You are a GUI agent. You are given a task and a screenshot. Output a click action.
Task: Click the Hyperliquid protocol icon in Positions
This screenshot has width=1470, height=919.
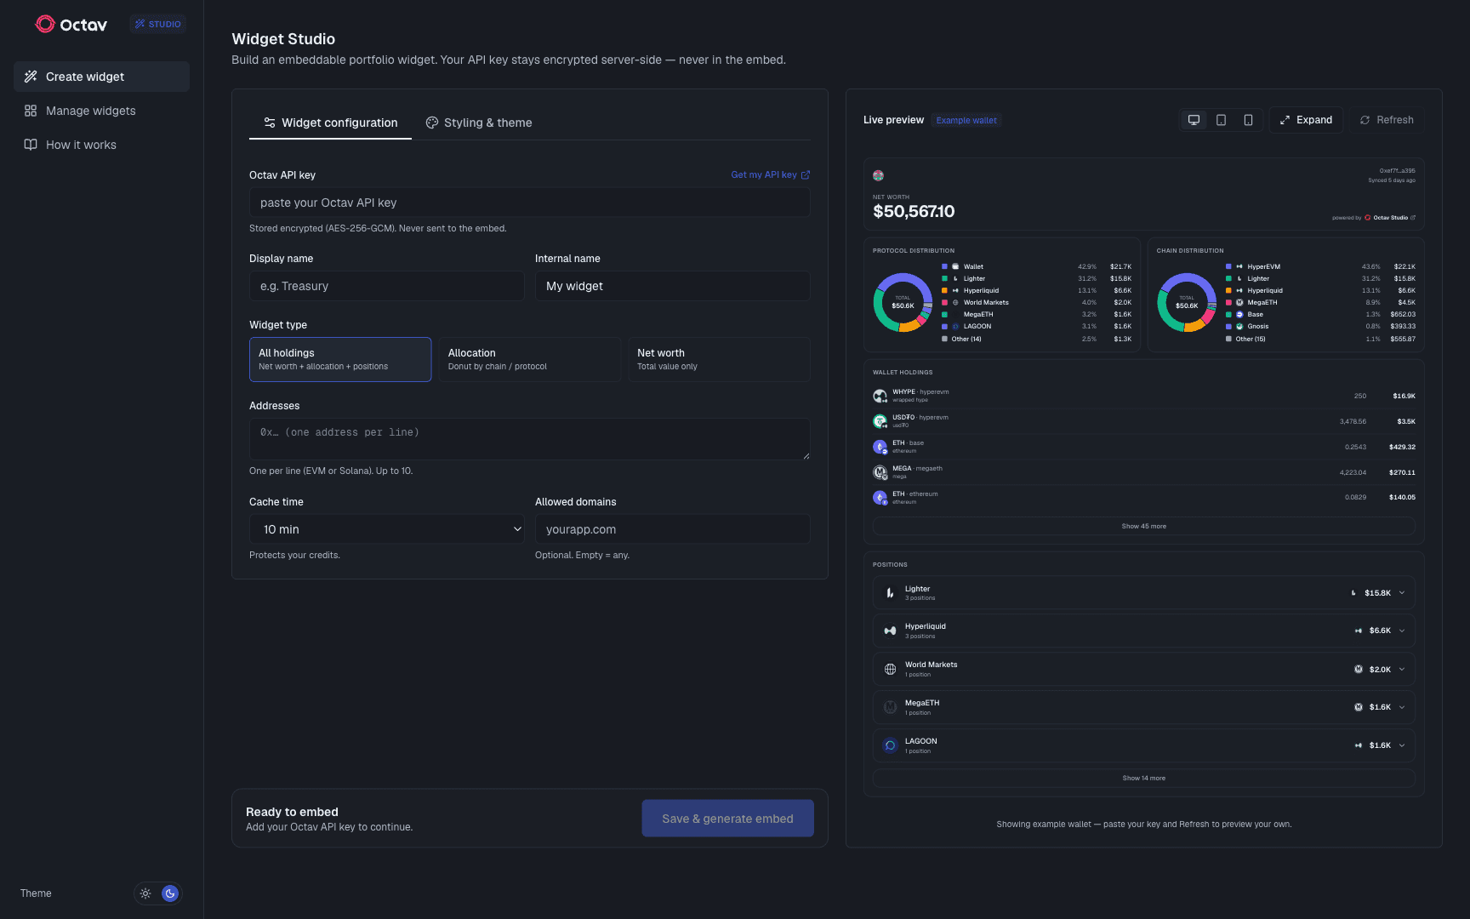(890, 631)
